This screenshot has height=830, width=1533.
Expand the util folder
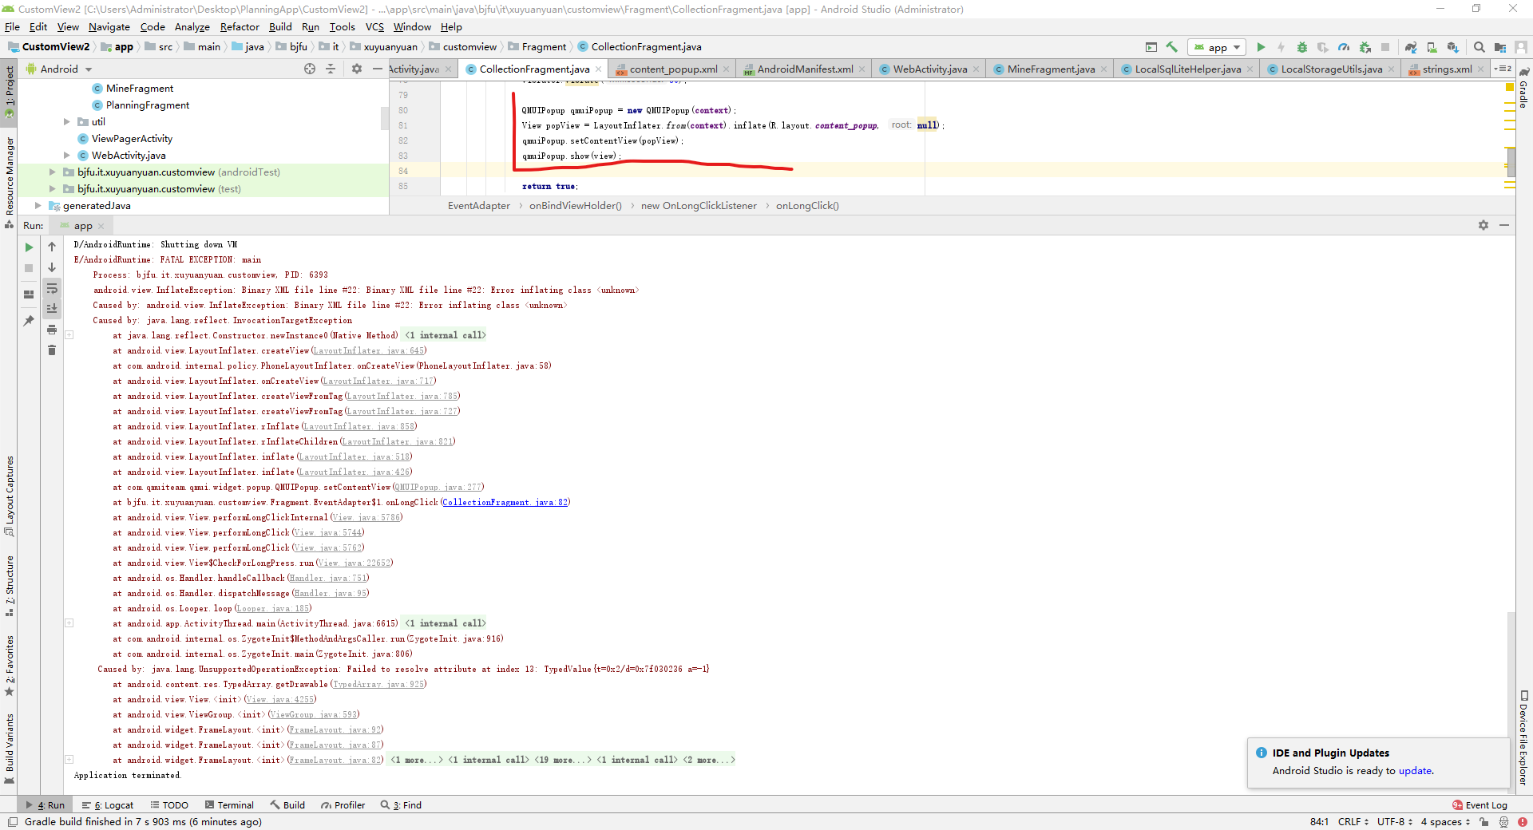point(67,122)
